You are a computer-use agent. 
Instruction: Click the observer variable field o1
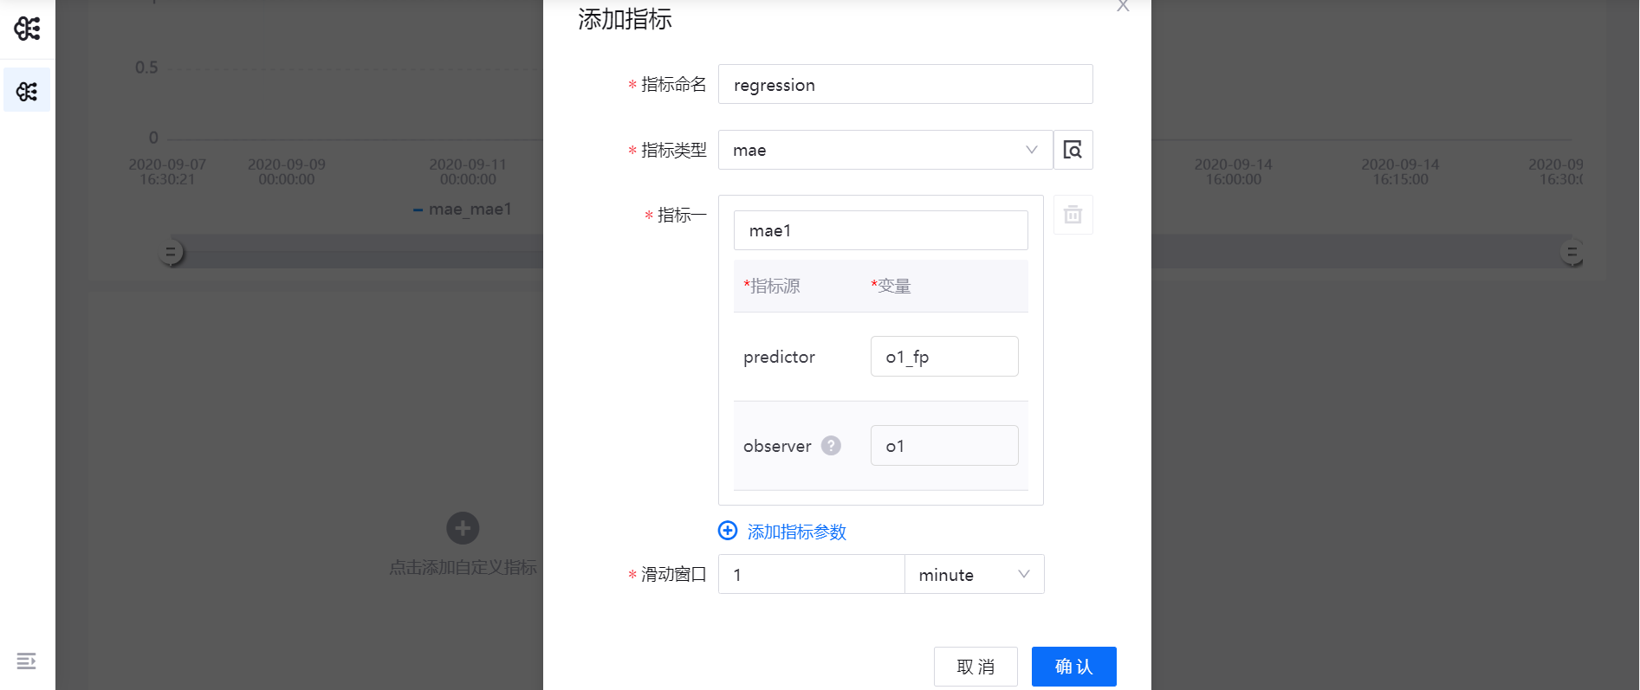[x=943, y=446]
